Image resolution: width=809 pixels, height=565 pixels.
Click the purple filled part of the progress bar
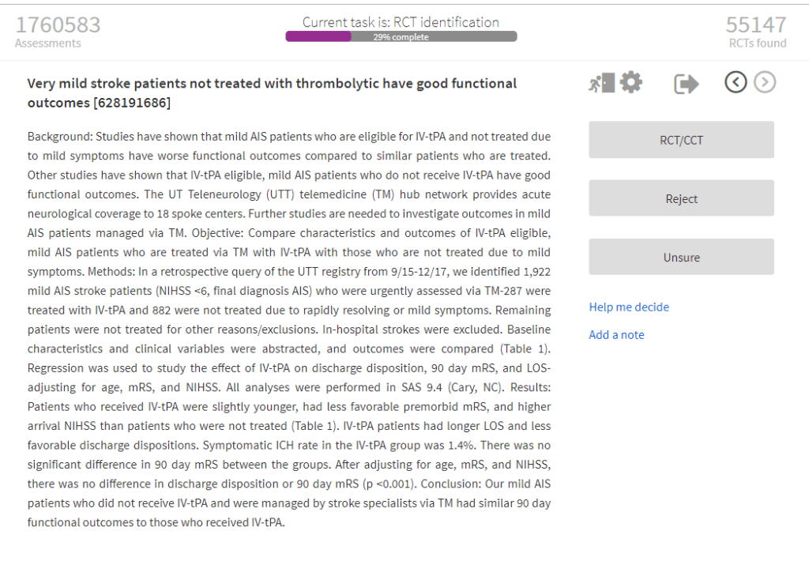(x=318, y=36)
